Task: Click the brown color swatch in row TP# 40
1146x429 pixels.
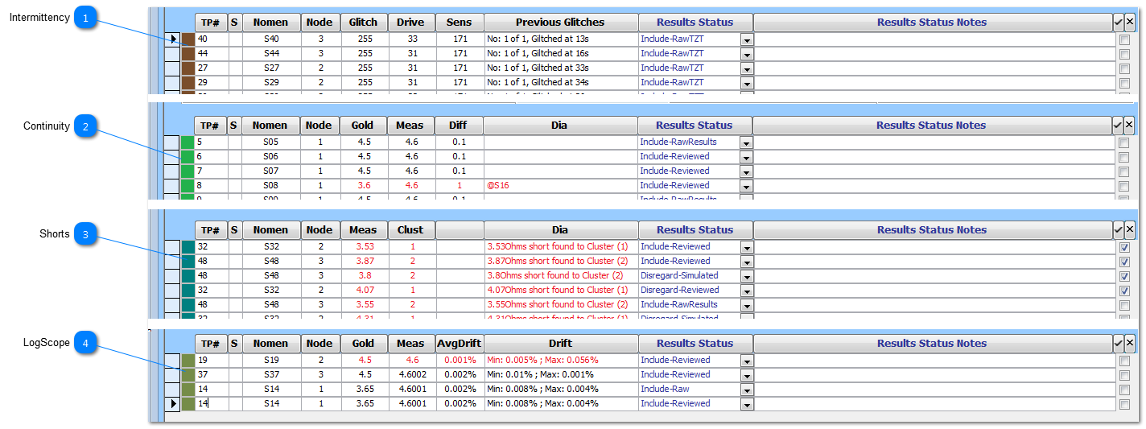Action: 188,39
